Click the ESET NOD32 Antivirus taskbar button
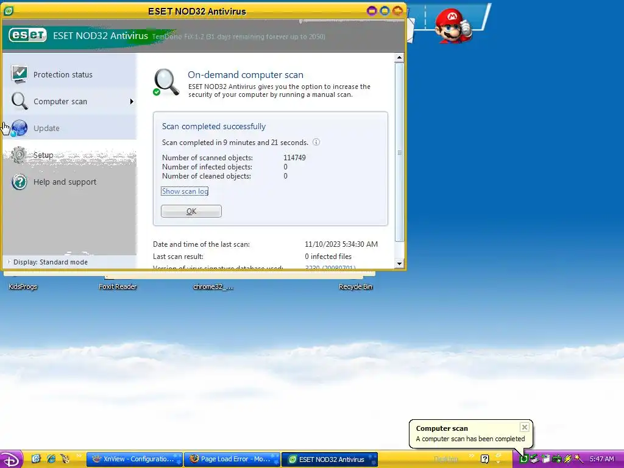The width and height of the screenshot is (624, 468). (330, 459)
